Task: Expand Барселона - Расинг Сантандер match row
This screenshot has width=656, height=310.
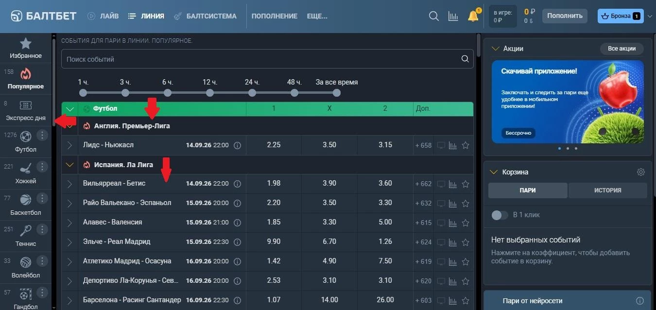Action: (69, 300)
